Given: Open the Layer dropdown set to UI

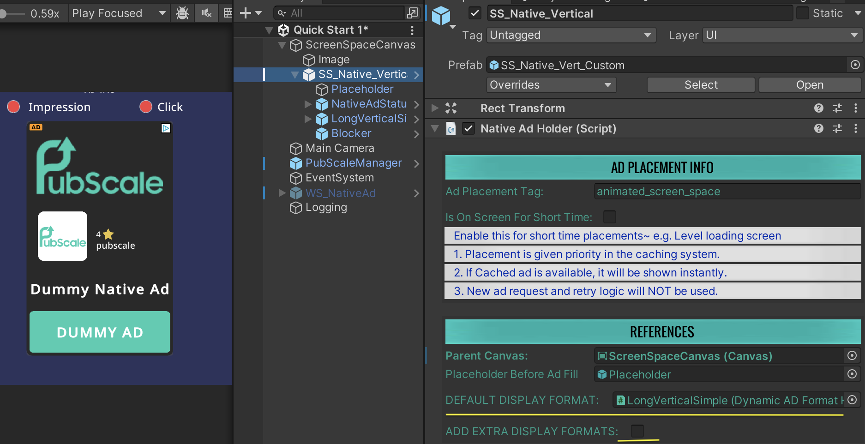Looking at the screenshot, I should [x=781, y=36].
